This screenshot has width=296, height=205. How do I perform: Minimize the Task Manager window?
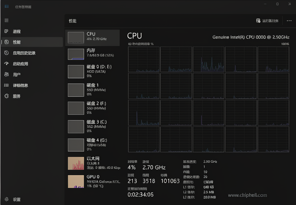[x=265, y=4]
